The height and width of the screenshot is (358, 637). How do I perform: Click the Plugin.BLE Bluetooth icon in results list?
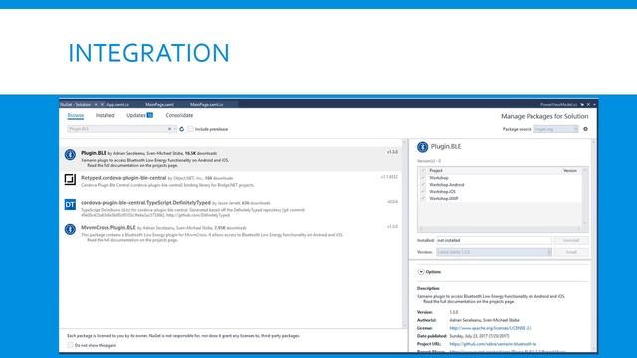coord(70,155)
